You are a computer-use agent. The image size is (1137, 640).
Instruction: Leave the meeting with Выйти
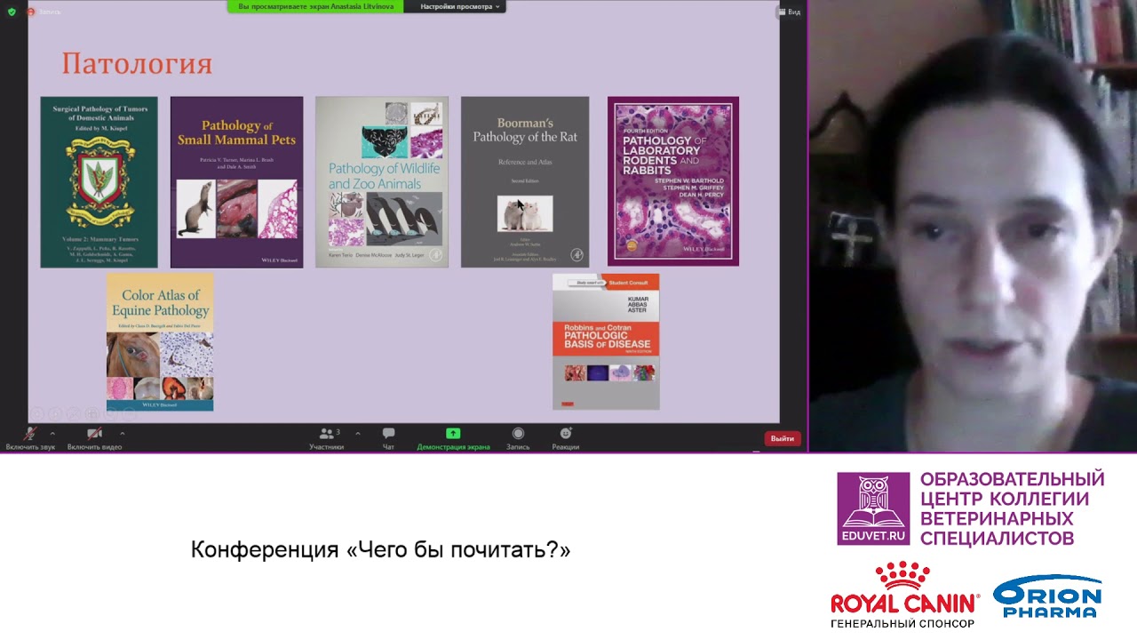783,438
